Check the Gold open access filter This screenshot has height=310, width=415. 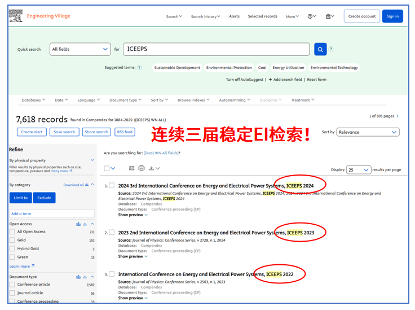click(x=12, y=241)
